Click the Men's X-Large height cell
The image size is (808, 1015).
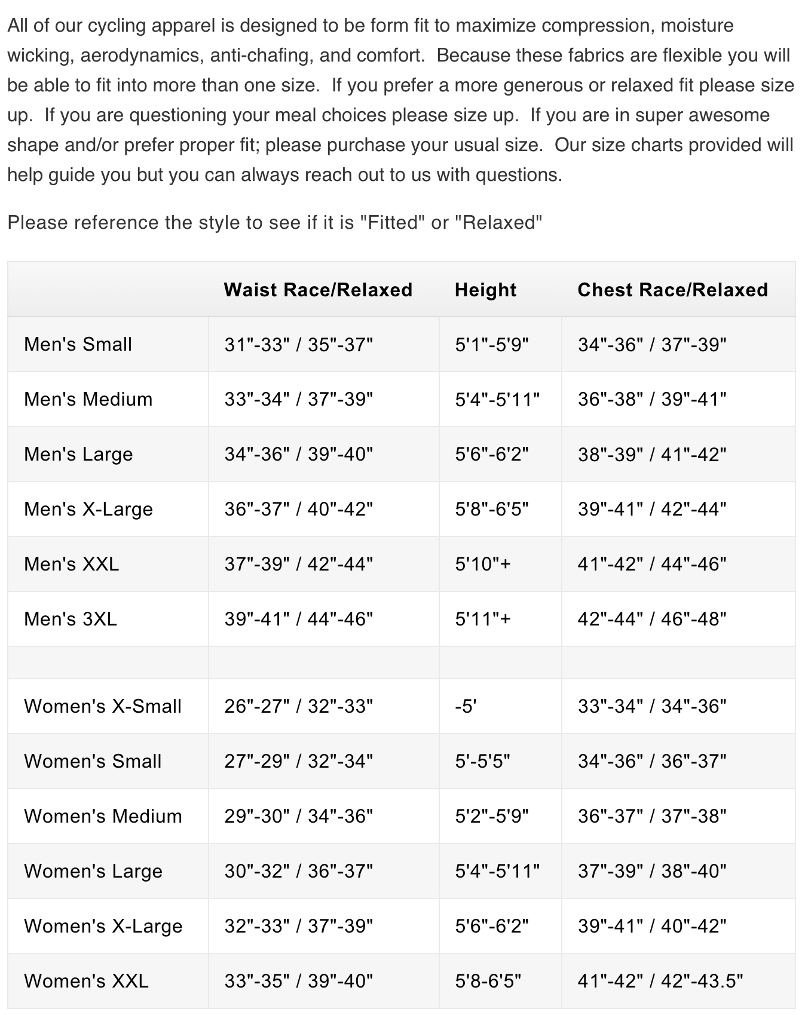coord(491,509)
